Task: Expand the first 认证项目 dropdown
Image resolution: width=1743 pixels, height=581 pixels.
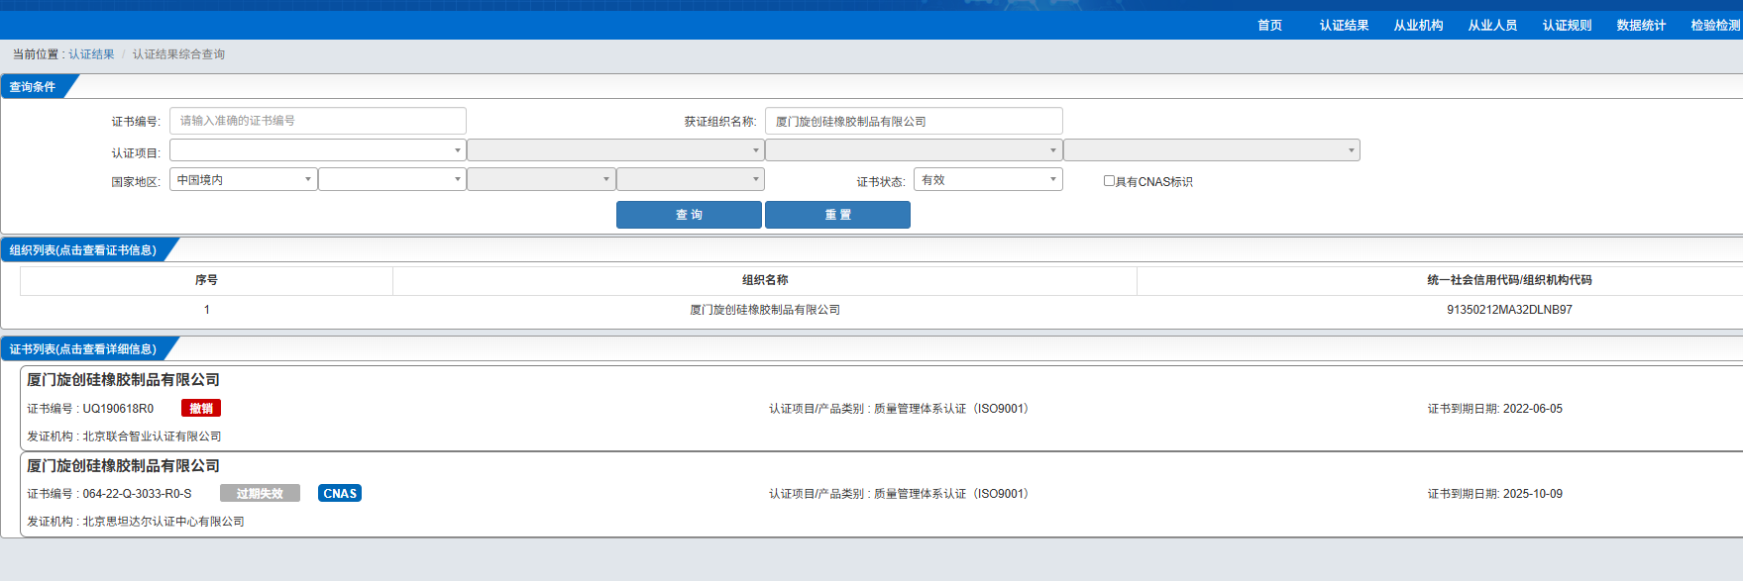Action: tap(317, 151)
